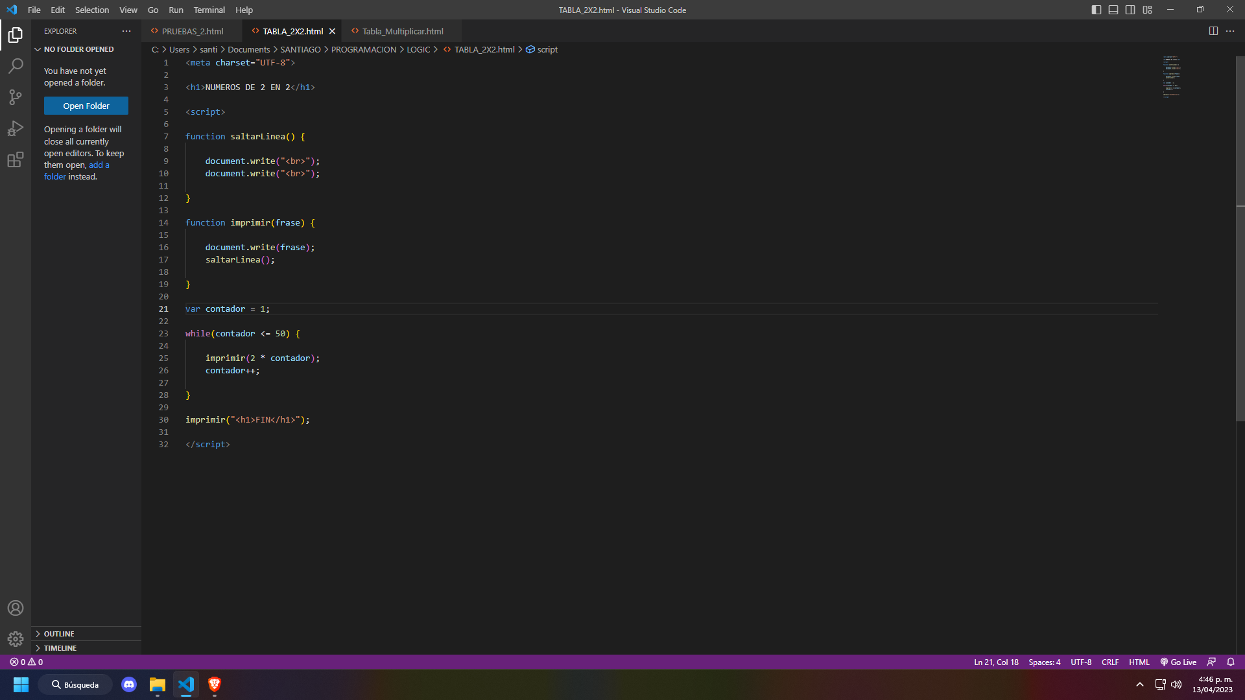Toggle the bottom panel
Screen dimensions: 1245x700
1113,10
